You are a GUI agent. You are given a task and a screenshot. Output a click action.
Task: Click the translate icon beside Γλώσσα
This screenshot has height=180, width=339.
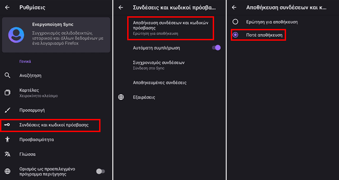pyautogui.click(x=7, y=154)
